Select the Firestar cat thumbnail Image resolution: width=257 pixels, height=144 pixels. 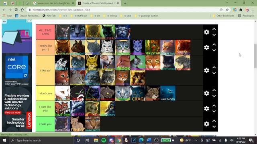[x=153, y=47]
